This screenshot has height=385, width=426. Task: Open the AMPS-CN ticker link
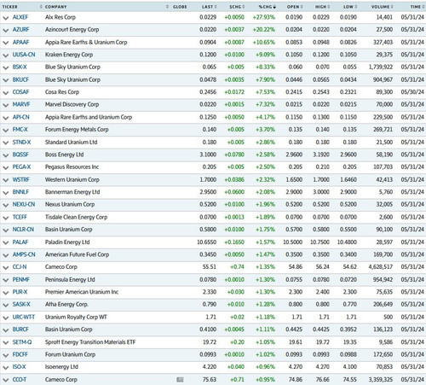tap(24, 254)
